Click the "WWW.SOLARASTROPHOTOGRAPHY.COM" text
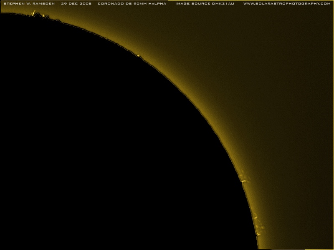This screenshot has width=334, height=250. point(287,4)
